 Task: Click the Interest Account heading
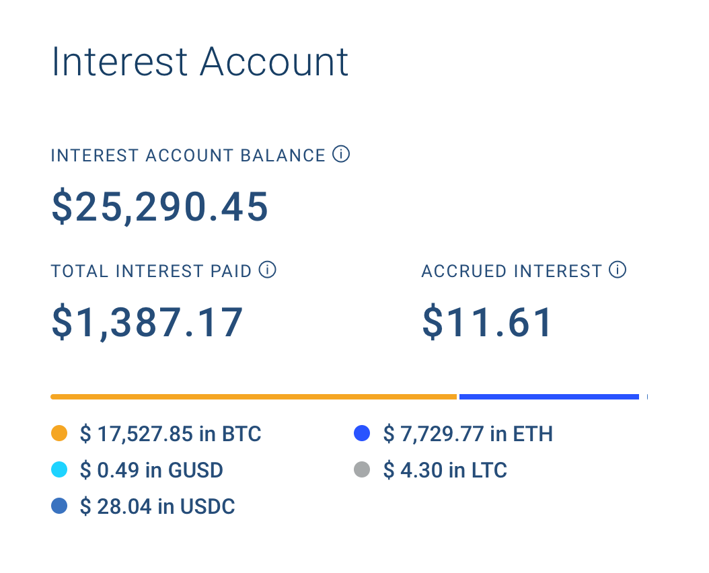200,62
